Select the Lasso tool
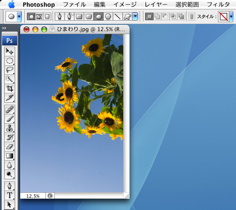 click(9, 70)
